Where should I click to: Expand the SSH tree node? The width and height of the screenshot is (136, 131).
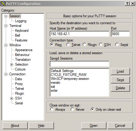12,98
